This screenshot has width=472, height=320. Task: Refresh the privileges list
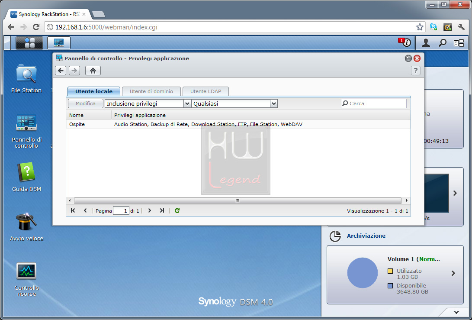[x=177, y=210]
